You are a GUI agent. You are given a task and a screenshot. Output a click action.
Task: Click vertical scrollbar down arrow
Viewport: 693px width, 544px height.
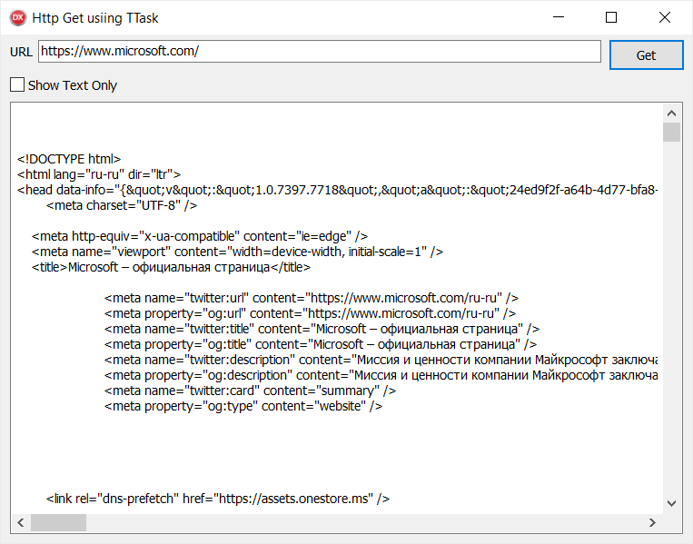[x=671, y=503]
